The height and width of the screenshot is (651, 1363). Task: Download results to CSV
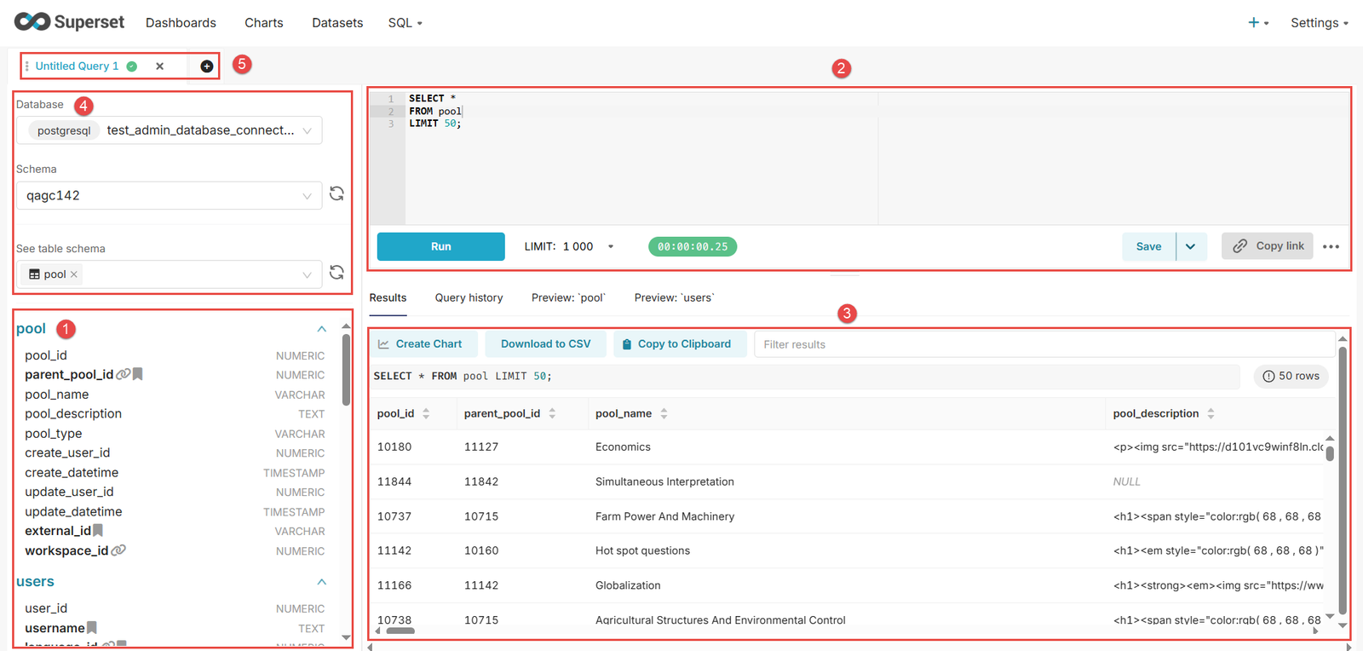coord(545,344)
